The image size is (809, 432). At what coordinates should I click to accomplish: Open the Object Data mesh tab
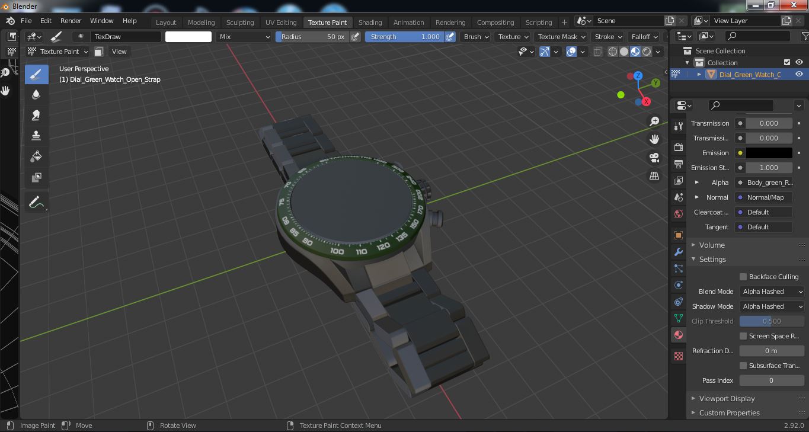[x=679, y=318]
